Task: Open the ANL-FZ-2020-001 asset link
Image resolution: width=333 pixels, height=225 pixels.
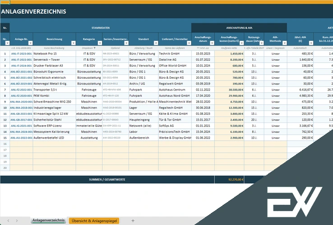Action: [x=21, y=96]
